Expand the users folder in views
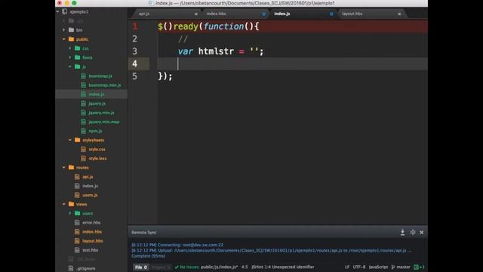The image size is (483, 272). 70,213
